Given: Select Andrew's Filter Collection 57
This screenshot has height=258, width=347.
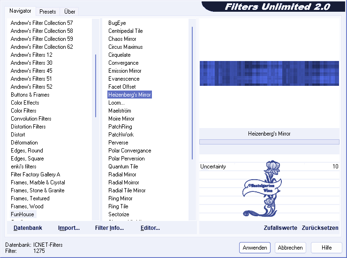Looking at the screenshot, I should pyautogui.click(x=42, y=23).
